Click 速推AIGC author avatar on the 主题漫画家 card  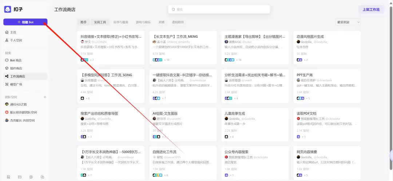click(227, 42)
